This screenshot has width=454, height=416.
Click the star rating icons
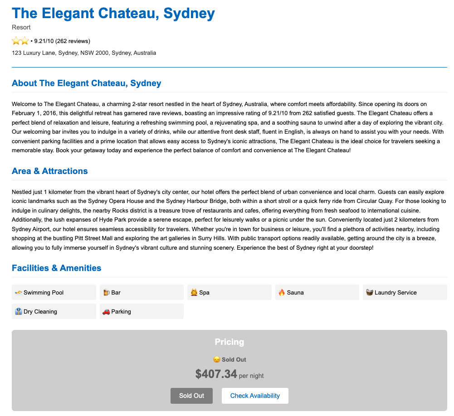20,41
